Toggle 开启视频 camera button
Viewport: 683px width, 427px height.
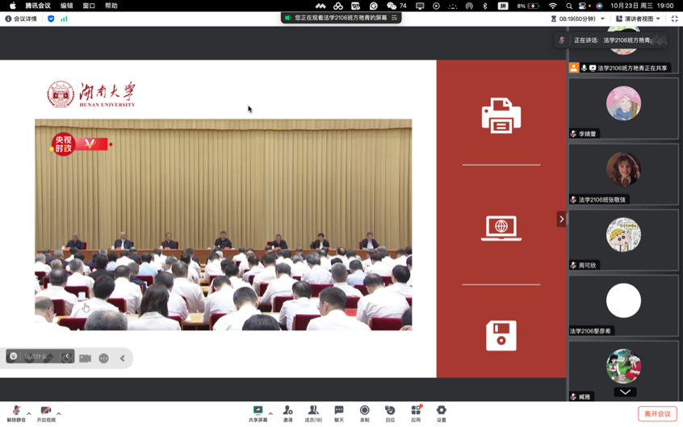tap(45, 411)
